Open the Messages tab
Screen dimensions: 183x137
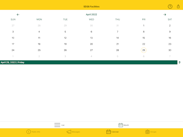[x=73, y=132]
